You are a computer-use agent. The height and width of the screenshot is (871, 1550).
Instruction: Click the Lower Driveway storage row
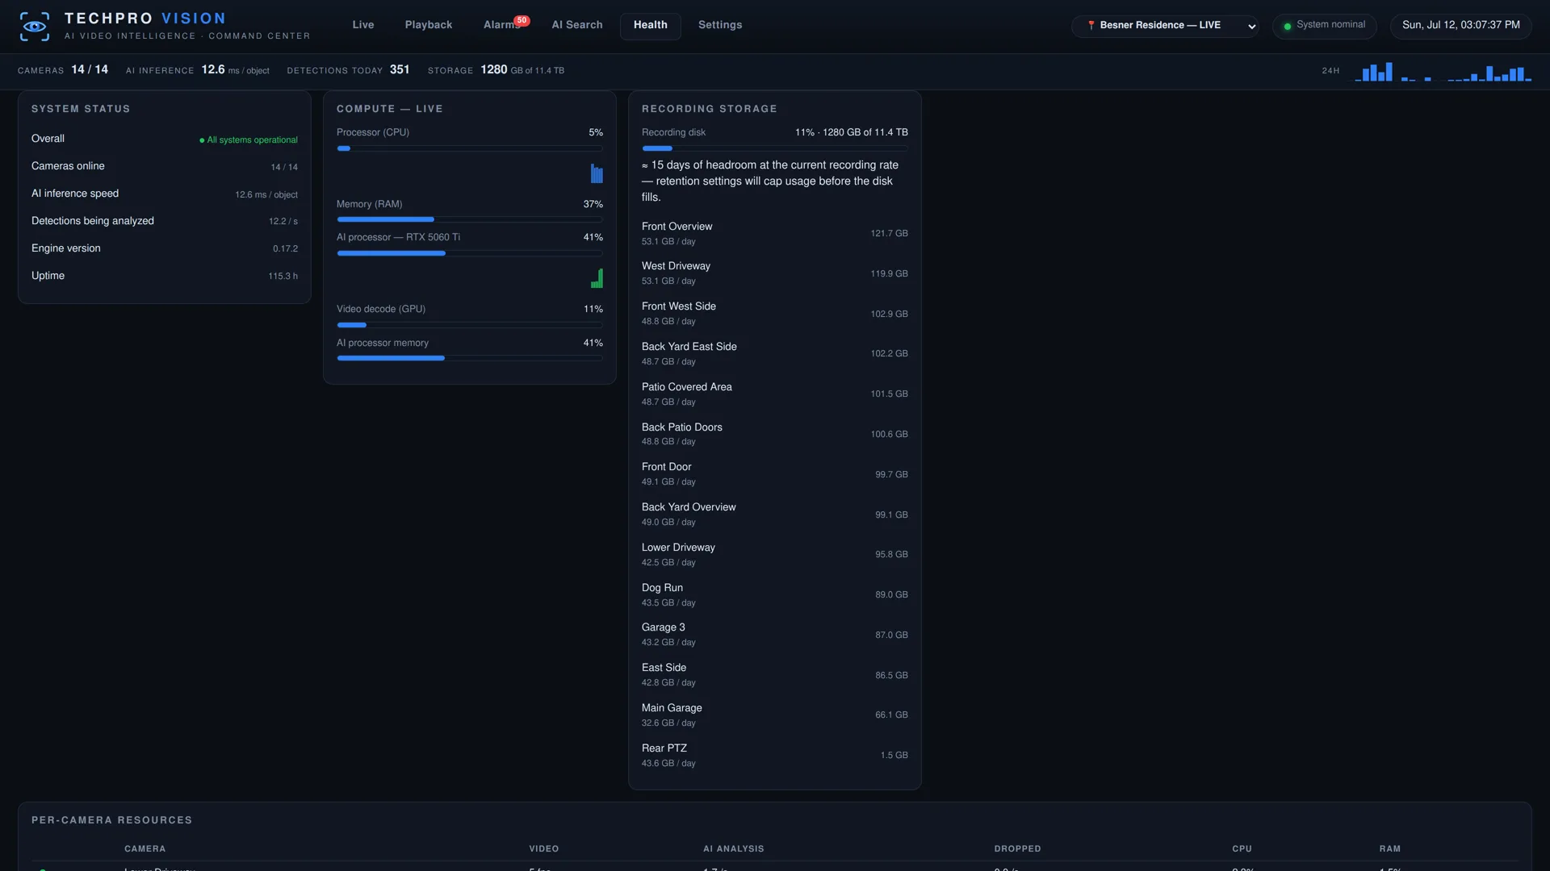775,555
